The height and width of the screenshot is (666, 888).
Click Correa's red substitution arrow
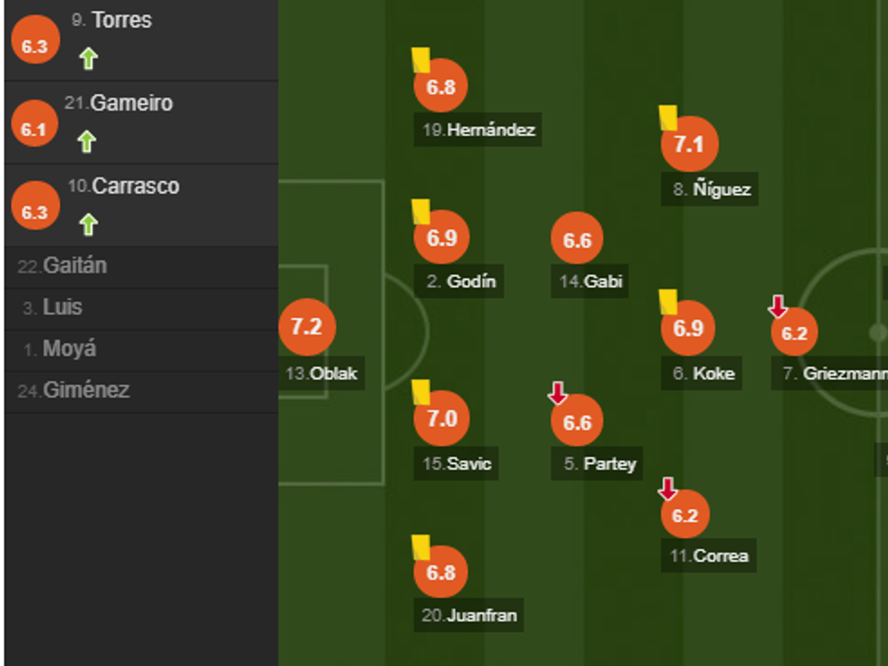668,489
